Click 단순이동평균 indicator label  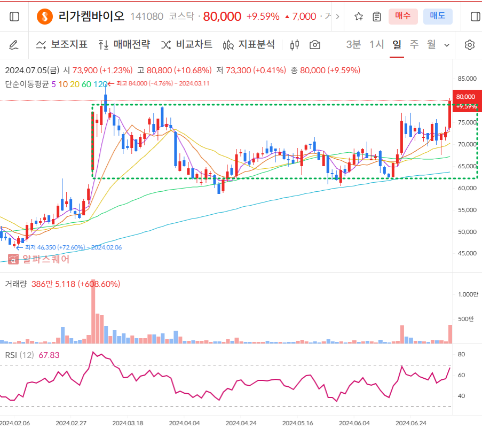pos(27,84)
